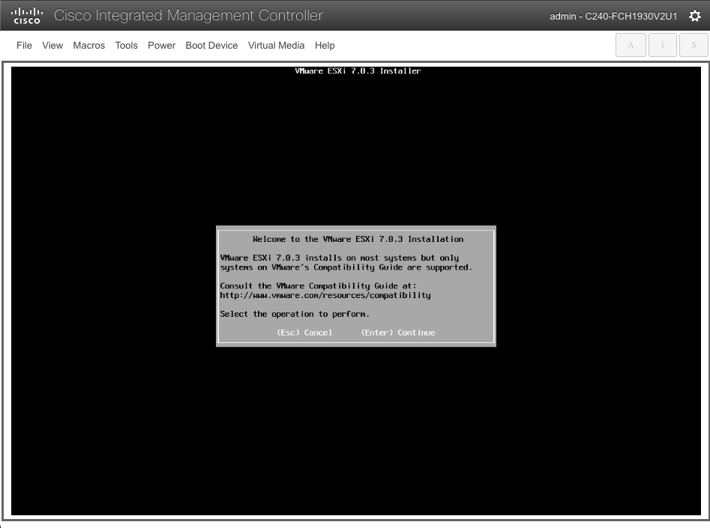This screenshot has height=528, width=710.
Task: Click (Esc) Cancel in installer dialog
Action: (304, 333)
